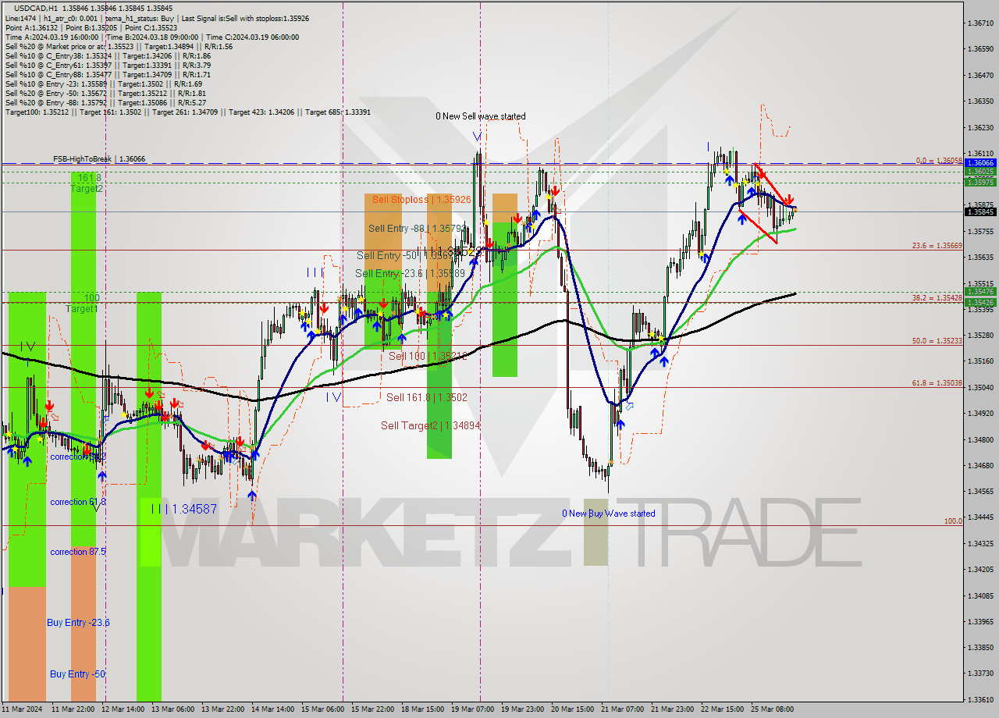This screenshot has height=718, width=999.
Task: Click the Fibonacci '38.2 = 1.35428' level label
Action: pyautogui.click(x=937, y=298)
